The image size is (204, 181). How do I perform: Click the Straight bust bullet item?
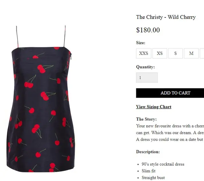click(x=153, y=177)
